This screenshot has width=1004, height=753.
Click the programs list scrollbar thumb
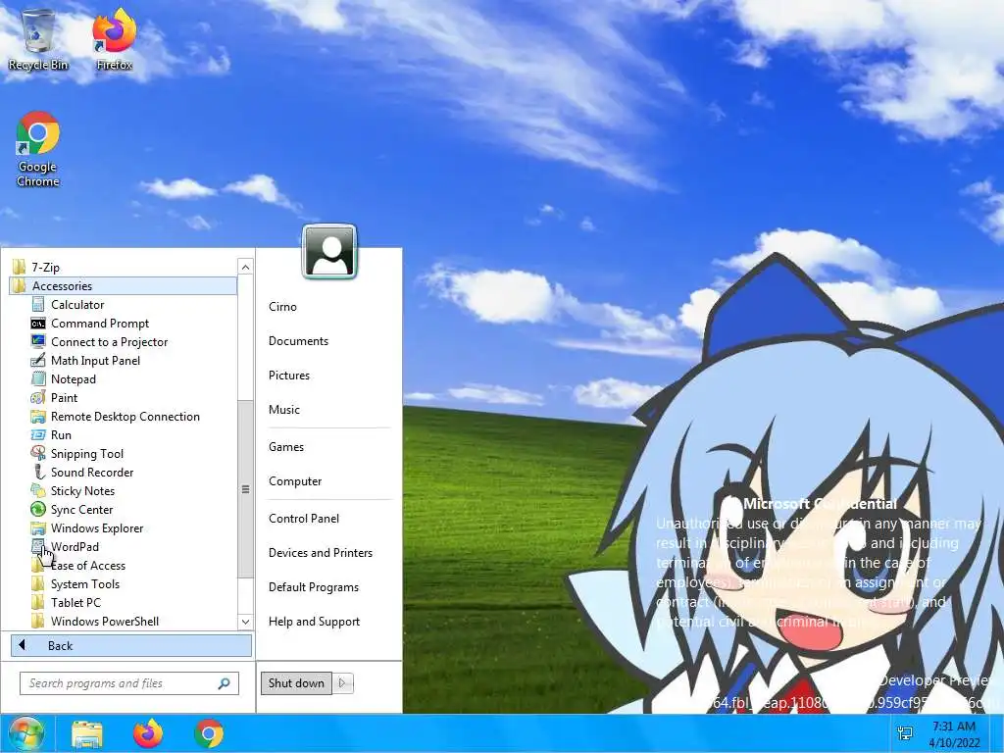[x=245, y=489]
